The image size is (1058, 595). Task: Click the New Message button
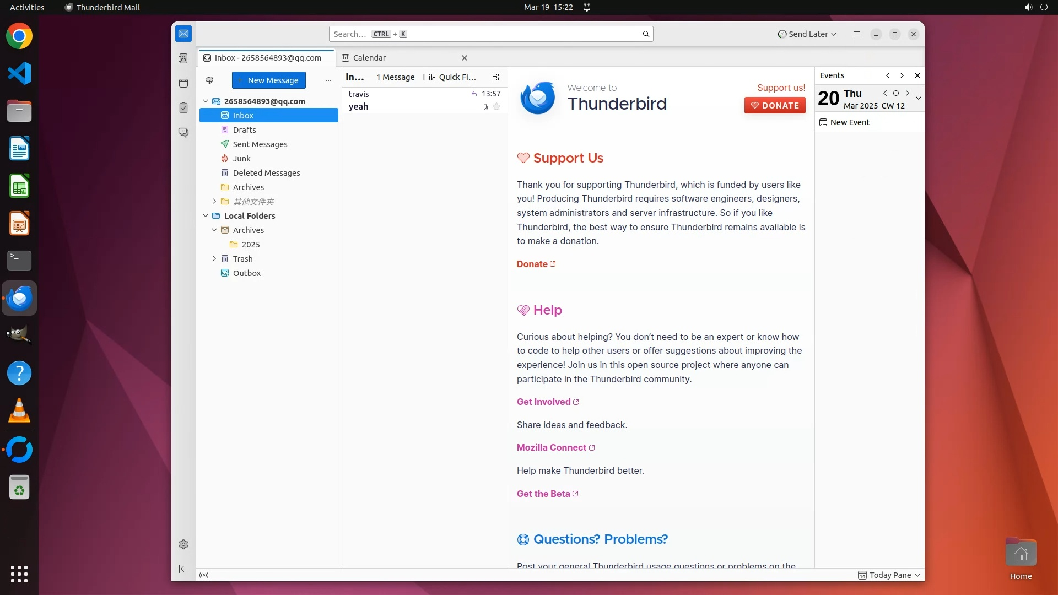coord(268,80)
